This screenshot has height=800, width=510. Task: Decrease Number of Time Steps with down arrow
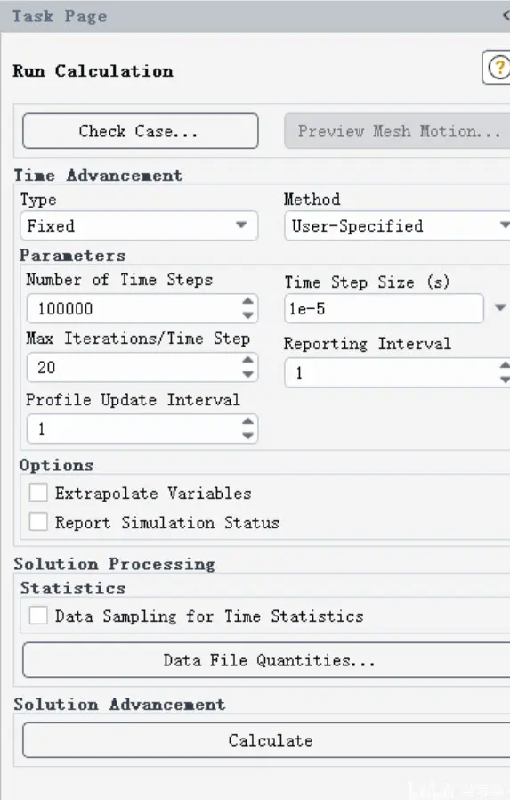point(248,315)
